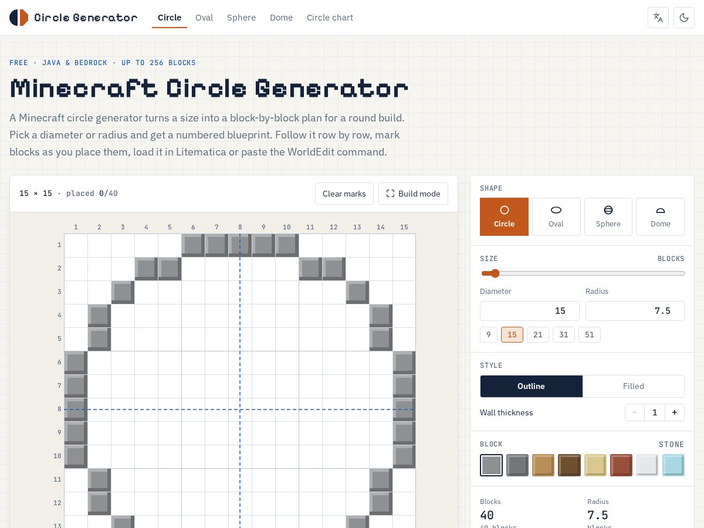Screen dimensions: 704x528
Task: Click the wall thickness value 1
Action: [x=655, y=412]
